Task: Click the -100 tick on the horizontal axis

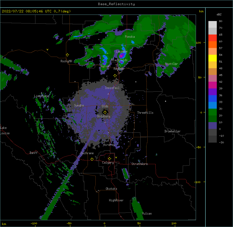Action: click(34, 223)
